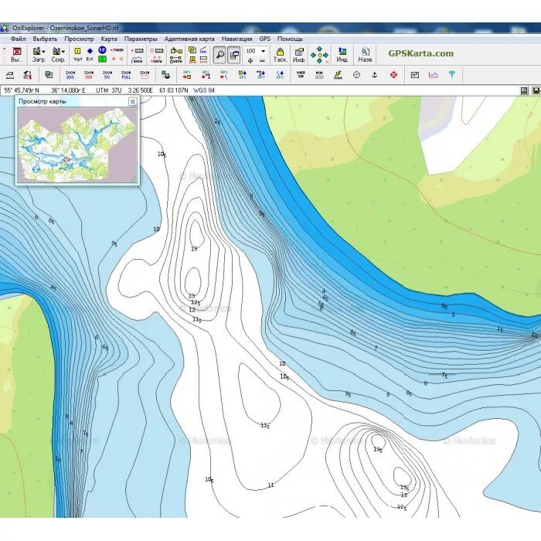Click the zoom to window rectangle button
541x541 pixels.
click(x=145, y=75)
